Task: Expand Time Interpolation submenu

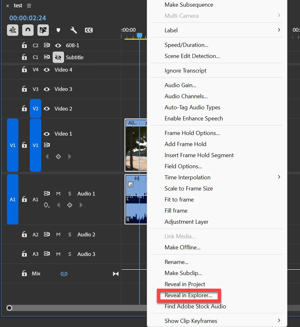Action: [x=217, y=177]
